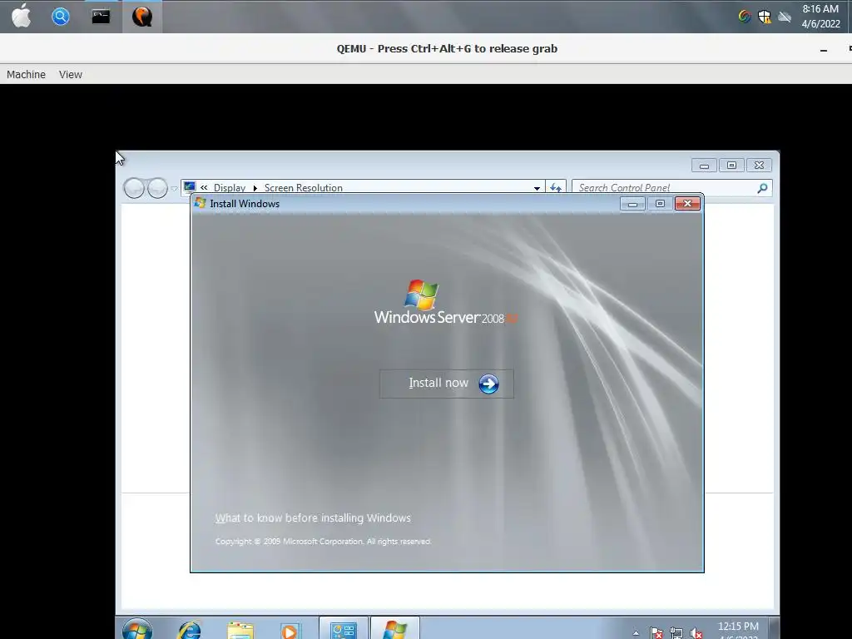Switch to Install Windows taskbar button
This screenshot has width=852, height=639.
[x=395, y=629]
